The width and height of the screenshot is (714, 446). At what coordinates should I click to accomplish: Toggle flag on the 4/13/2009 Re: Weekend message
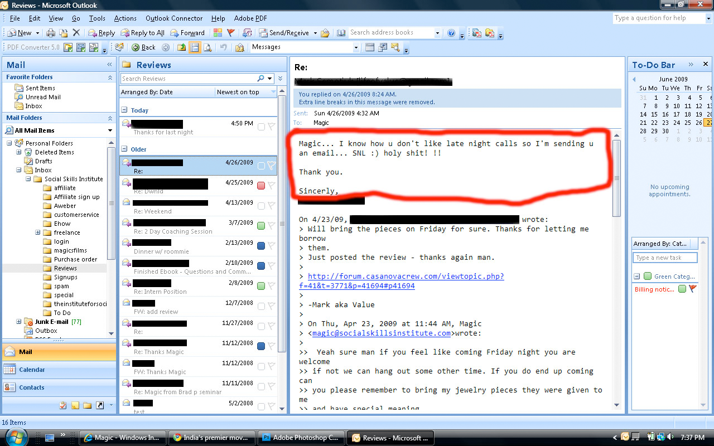coord(271,206)
